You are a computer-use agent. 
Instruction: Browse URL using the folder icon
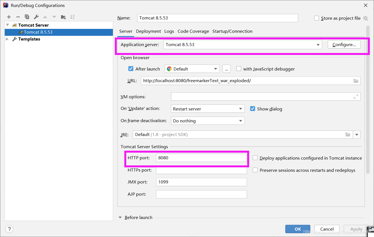tap(356, 81)
